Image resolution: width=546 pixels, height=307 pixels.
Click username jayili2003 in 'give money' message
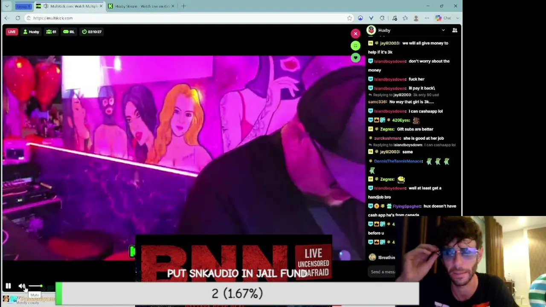(389, 43)
